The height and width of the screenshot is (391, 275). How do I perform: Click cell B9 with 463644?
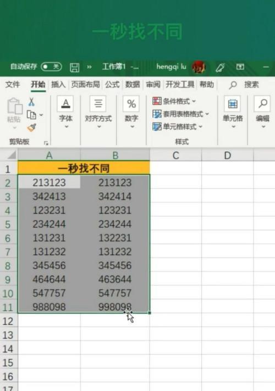tap(115, 279)
